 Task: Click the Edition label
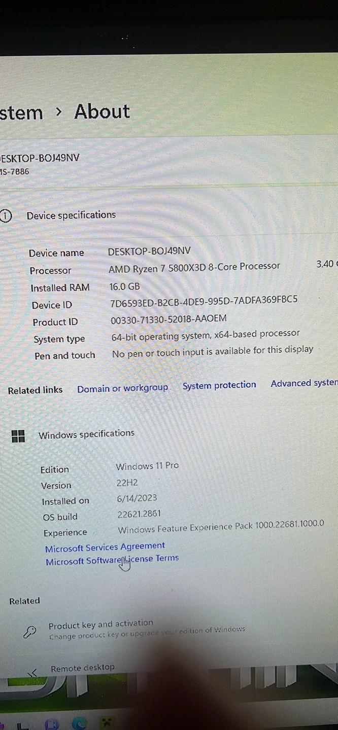click(x=54, y=470)
